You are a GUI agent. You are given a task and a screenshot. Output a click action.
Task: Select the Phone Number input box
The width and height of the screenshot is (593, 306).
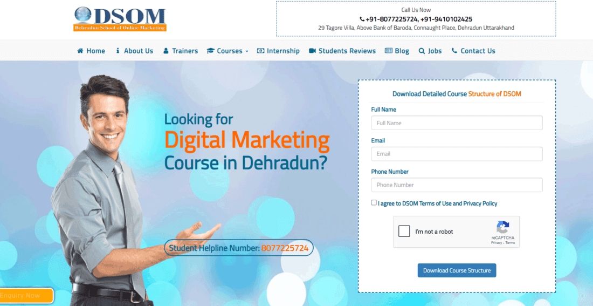457,185
